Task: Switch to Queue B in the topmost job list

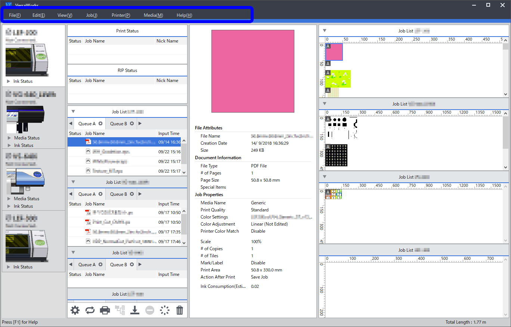Action: point(118,123)
